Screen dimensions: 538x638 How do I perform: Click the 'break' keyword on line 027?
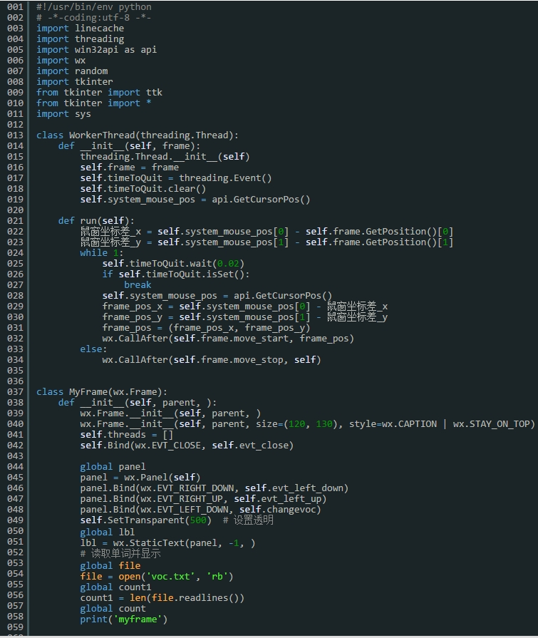(x=138, y=285)
